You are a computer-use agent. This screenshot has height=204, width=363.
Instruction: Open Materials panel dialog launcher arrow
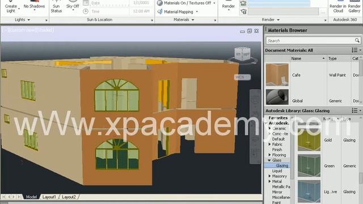pos(215,20)
